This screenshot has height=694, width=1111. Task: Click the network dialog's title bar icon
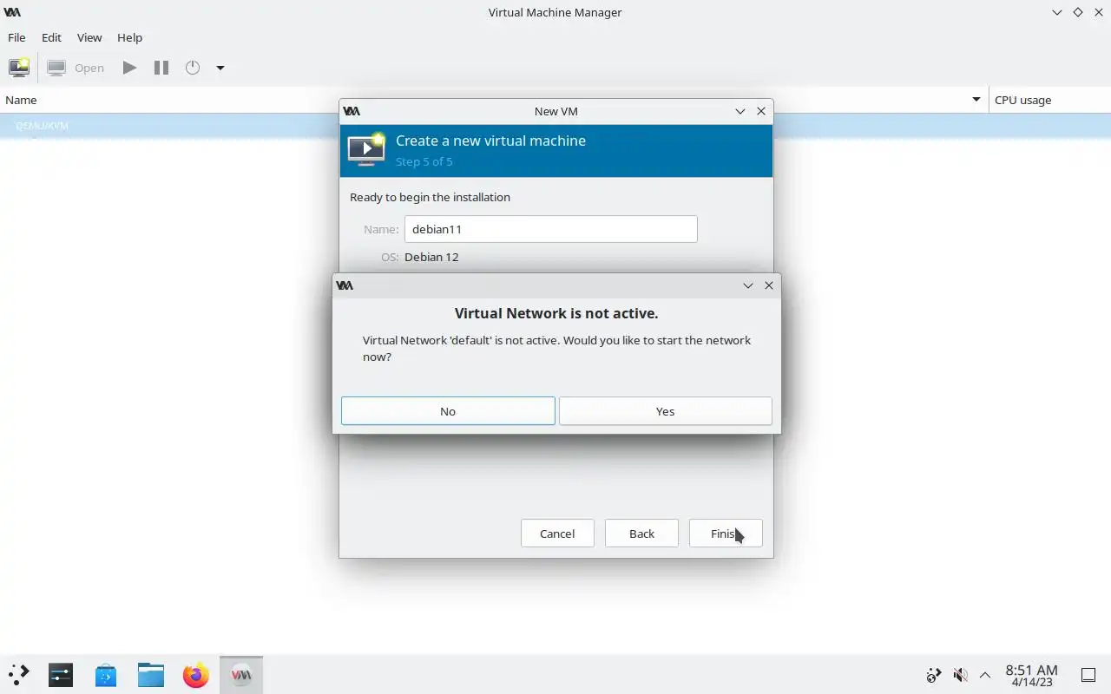click(x=345, y=285)
